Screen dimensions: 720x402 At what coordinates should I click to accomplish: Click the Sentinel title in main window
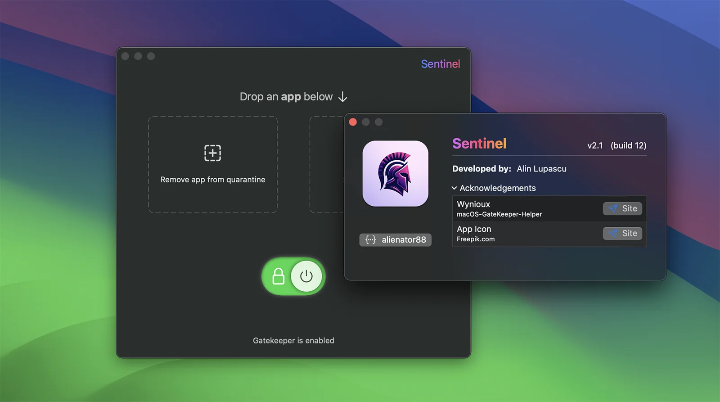click(441, 64)
